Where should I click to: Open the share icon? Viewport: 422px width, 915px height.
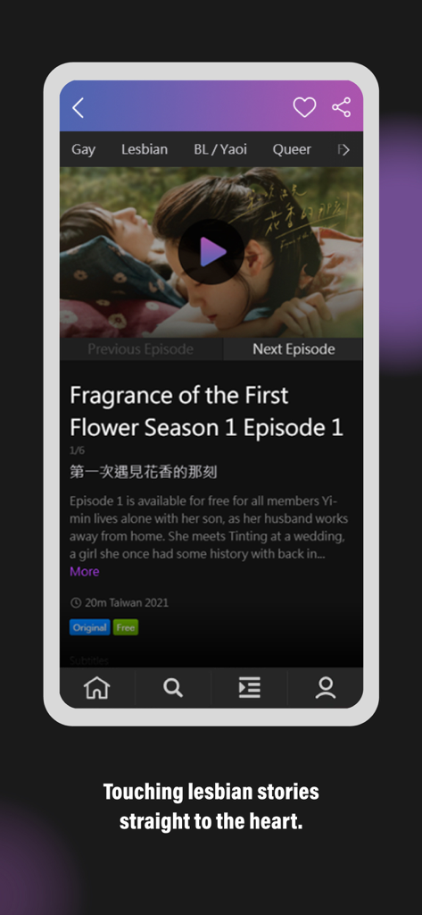(342, 107)
